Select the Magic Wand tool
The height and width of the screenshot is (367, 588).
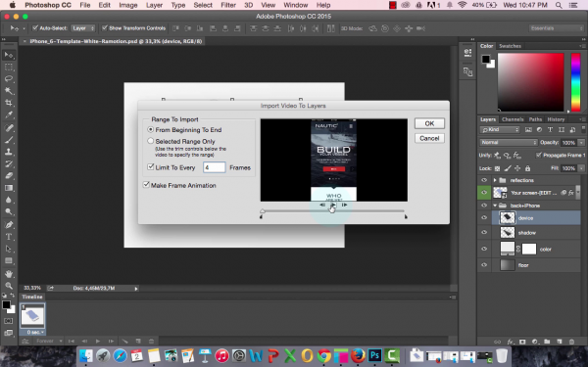coord(9,91)
